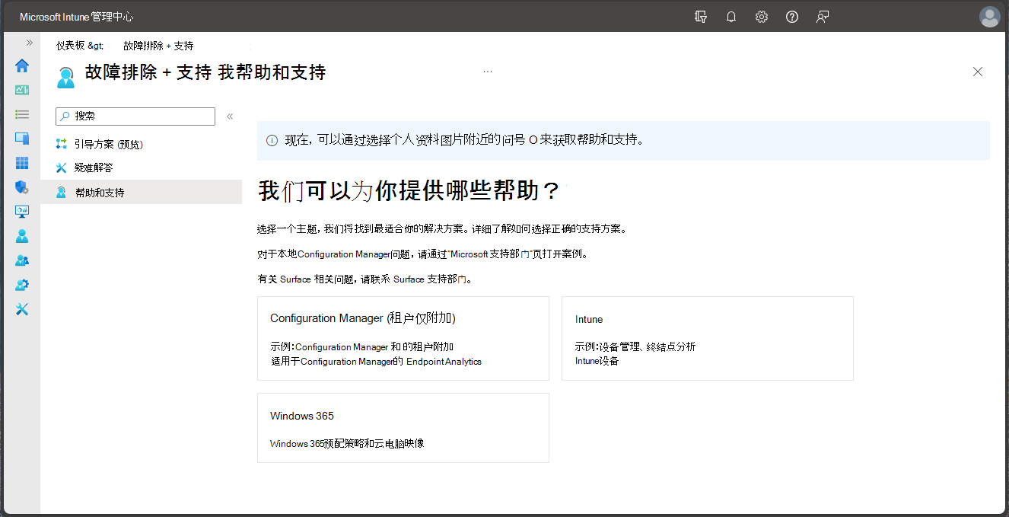
Task: Open the settings gear in top bar
Action: 762,17
